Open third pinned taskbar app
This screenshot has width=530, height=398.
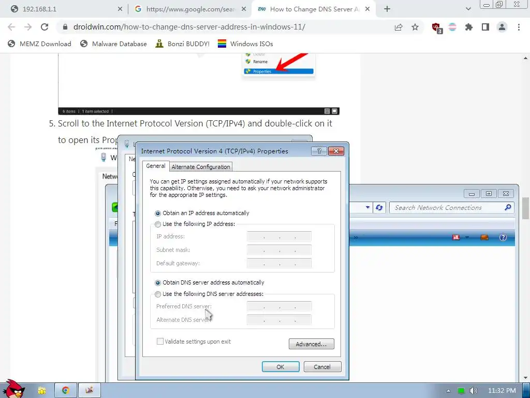pyautogui.click(x=89, y=391)
